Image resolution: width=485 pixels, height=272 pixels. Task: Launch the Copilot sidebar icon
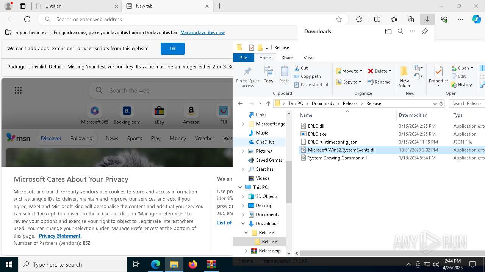[x=477, y=19]
